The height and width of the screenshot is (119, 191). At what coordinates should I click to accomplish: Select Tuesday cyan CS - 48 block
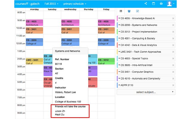point(48,59)
